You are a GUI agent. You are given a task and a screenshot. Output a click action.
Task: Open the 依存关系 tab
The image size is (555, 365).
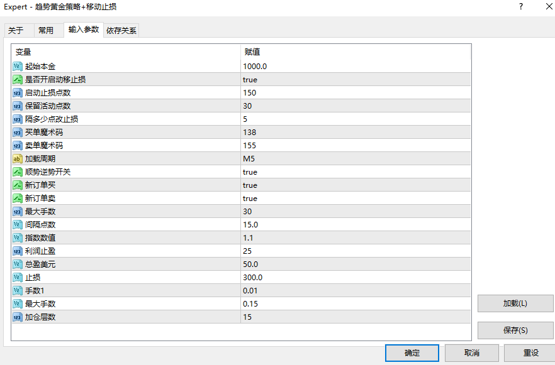pos(121,30)
